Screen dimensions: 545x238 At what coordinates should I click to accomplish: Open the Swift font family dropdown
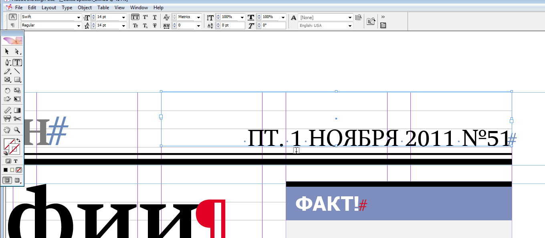pos(79,17)
